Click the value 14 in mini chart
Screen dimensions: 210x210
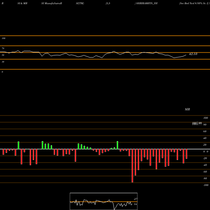pyautogui.click(x=135, y=204)
